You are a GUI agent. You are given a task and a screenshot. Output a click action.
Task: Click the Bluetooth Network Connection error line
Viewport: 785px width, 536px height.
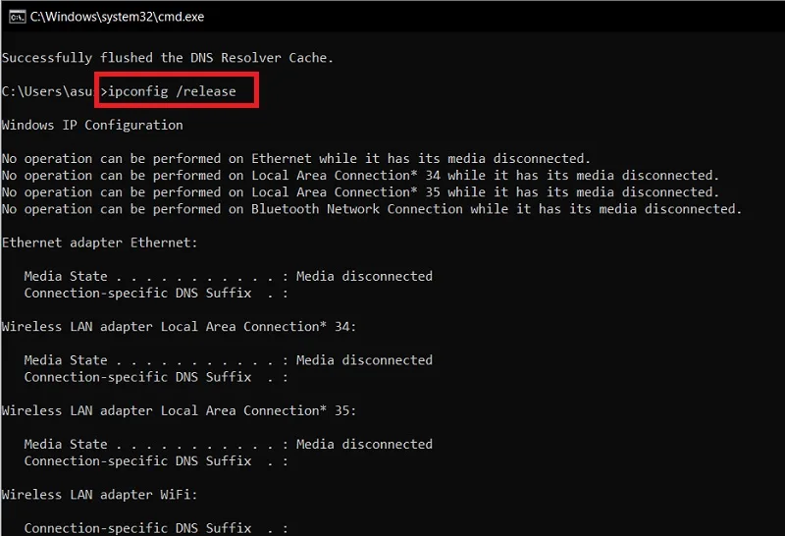click(x=372, y=209)
